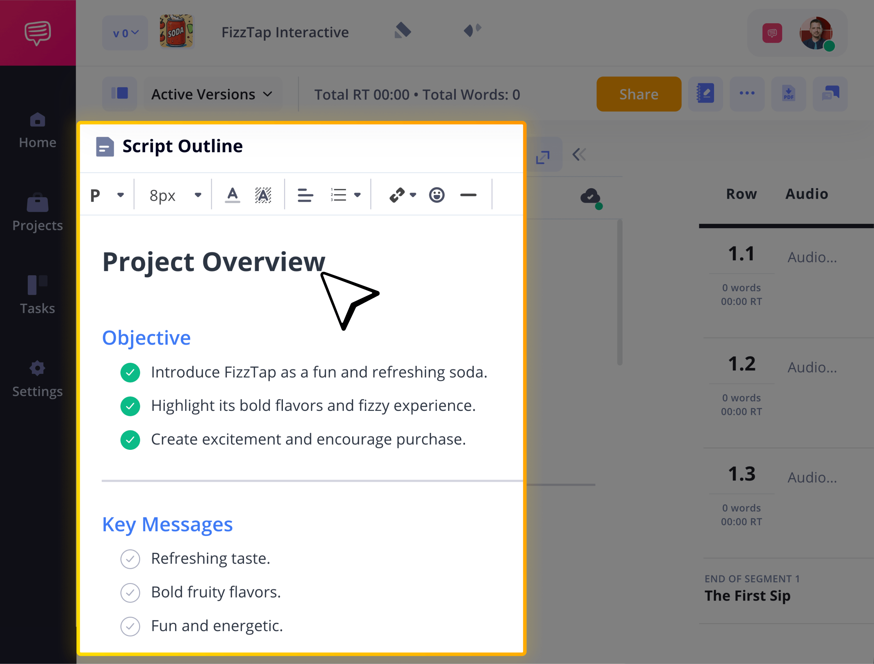874x664 pixels.
Task: Toggle the side panel layout button
Action: tap(119, 94)
